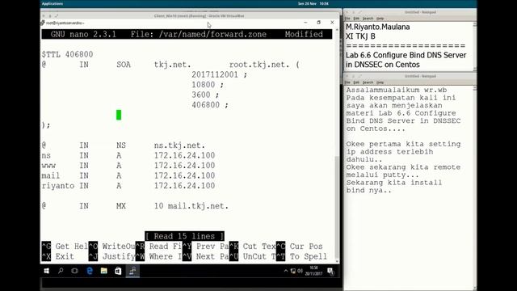This screenshot has height=291, width=517.
Task: Click the green terminal cursor block
Action: pyautogui.click(x=119, y=115)
